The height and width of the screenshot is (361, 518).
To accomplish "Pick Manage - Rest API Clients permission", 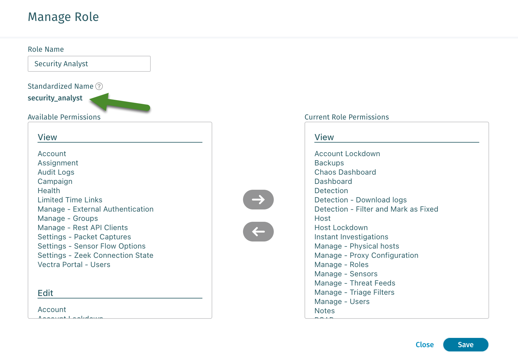I will 83,228.
